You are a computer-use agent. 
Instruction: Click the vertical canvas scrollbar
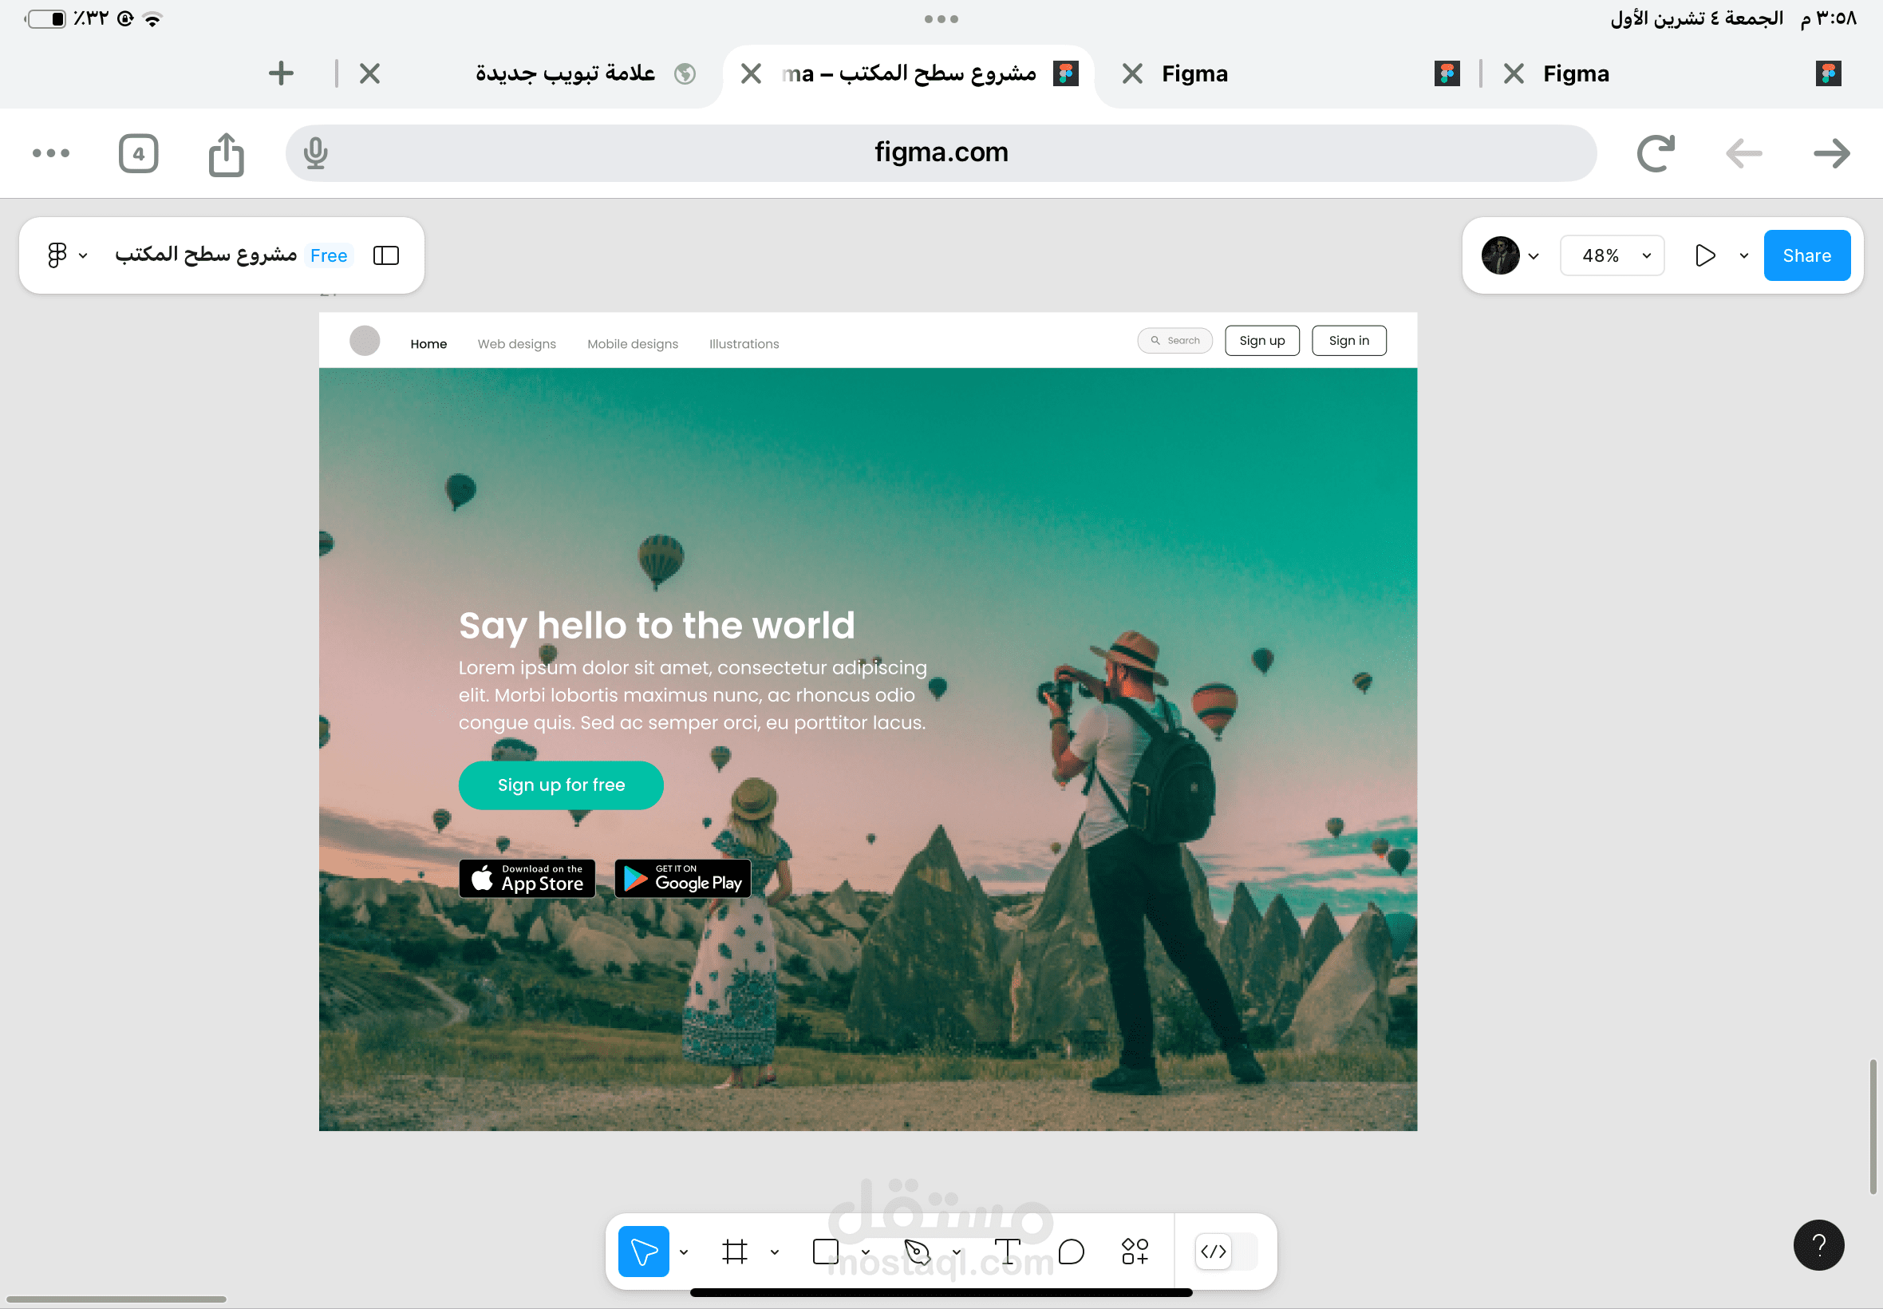tap(1872, 1127)
